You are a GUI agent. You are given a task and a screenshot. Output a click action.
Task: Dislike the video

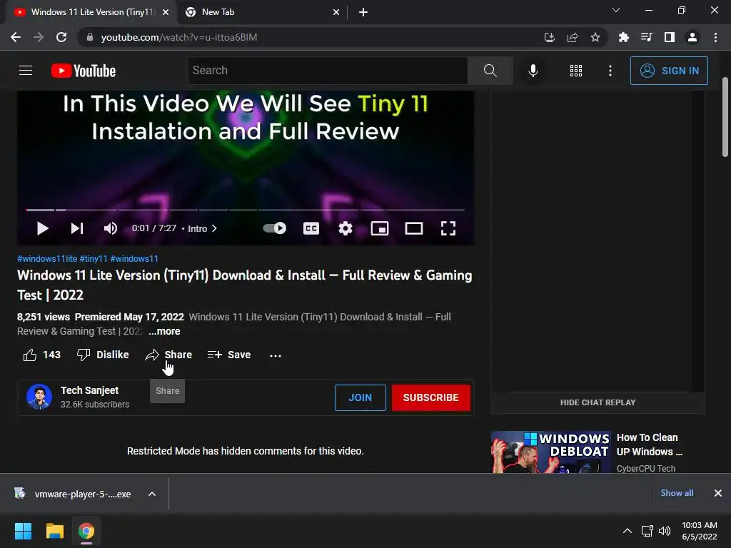point(103,355)
